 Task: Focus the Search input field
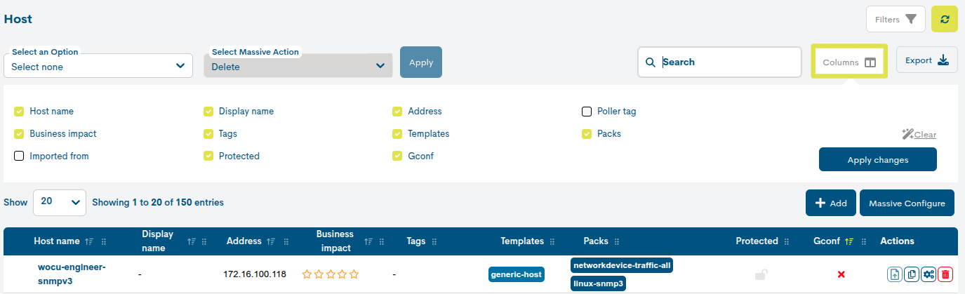point(726,62)
